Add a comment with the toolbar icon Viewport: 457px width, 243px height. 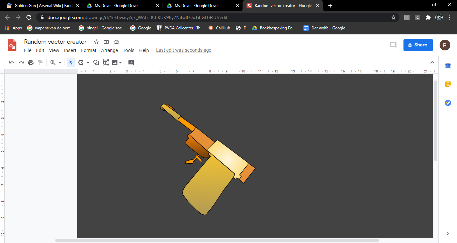[131, 62]
